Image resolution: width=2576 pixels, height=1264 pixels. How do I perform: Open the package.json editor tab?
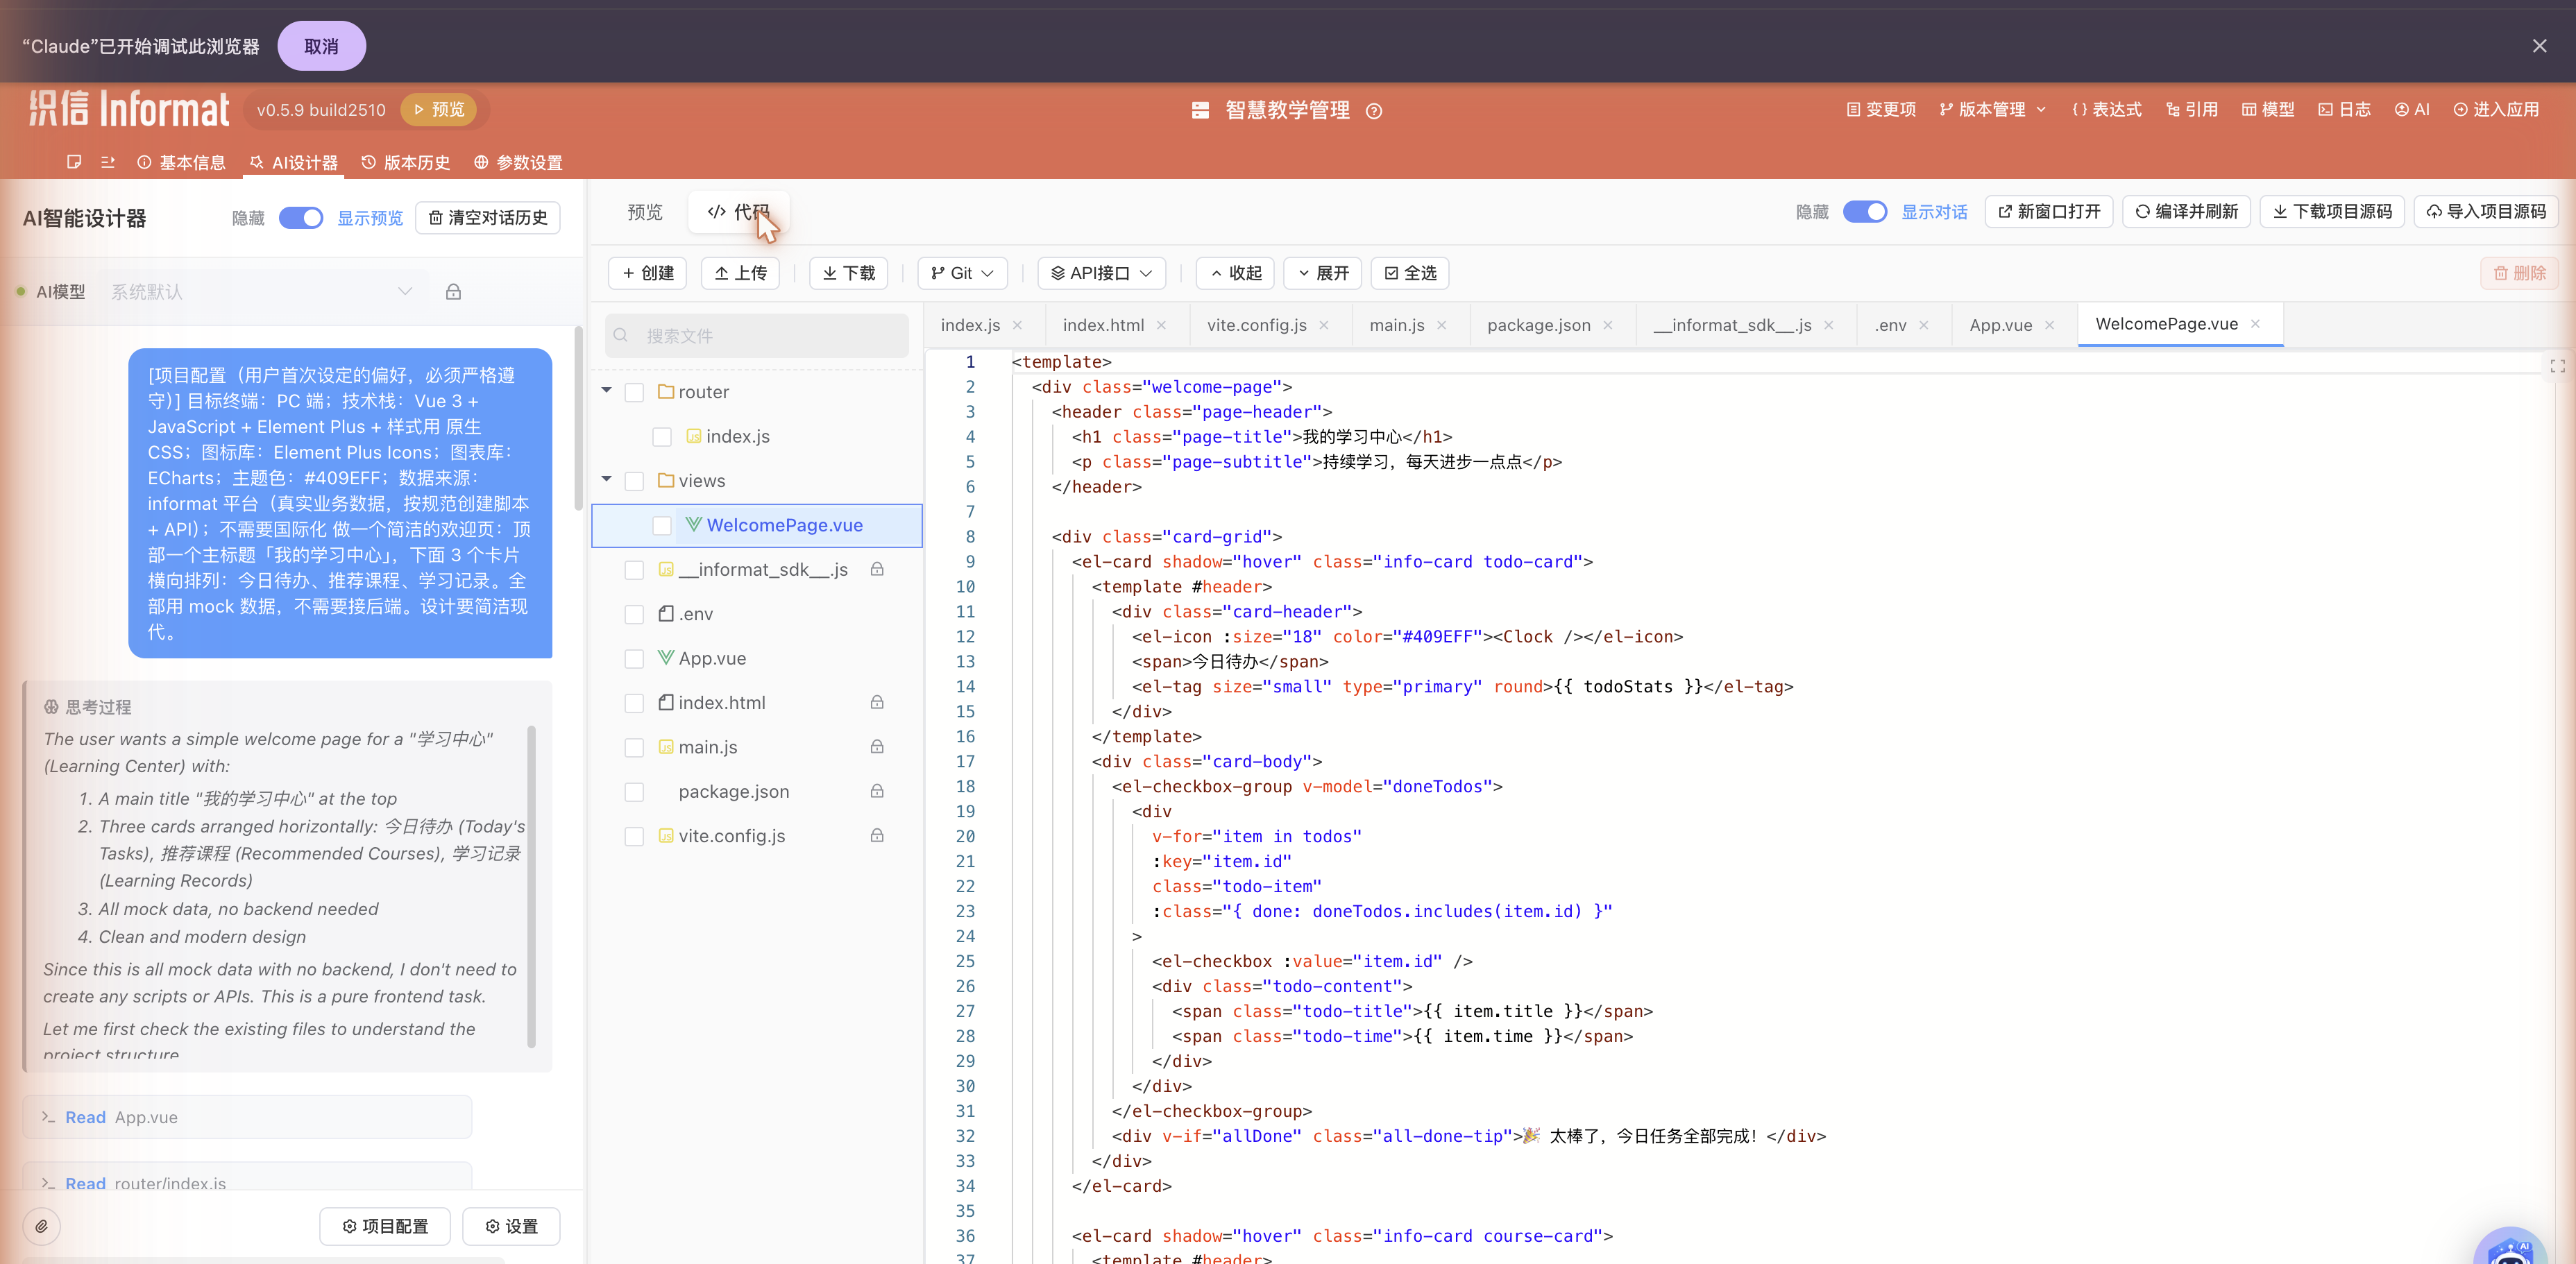point(1538,325)
